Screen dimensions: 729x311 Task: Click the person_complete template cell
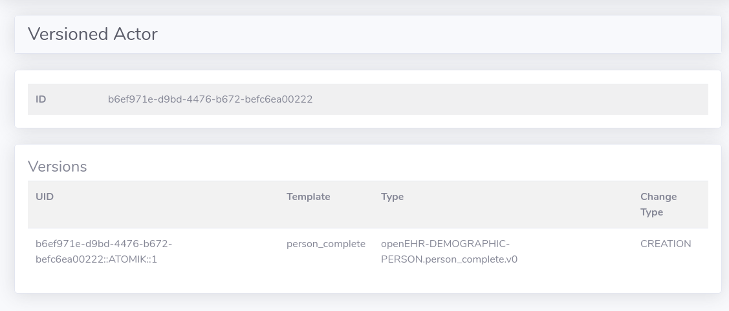pyautogui.click(x=325, y=244)
